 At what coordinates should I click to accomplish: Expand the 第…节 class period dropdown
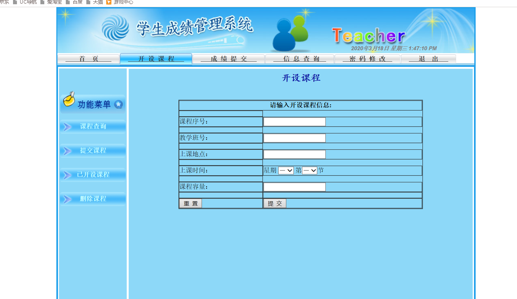(309, 171)
